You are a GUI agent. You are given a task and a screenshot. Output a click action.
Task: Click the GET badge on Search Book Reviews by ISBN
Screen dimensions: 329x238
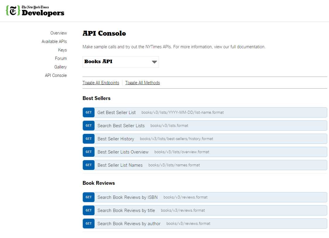pyautogui.click(x=88, y=197)
